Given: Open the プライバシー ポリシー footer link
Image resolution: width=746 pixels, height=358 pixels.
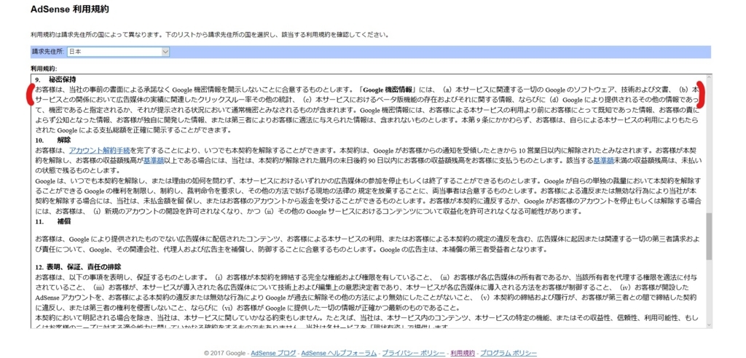Looking at the screenshot, I should pos(414,353).
